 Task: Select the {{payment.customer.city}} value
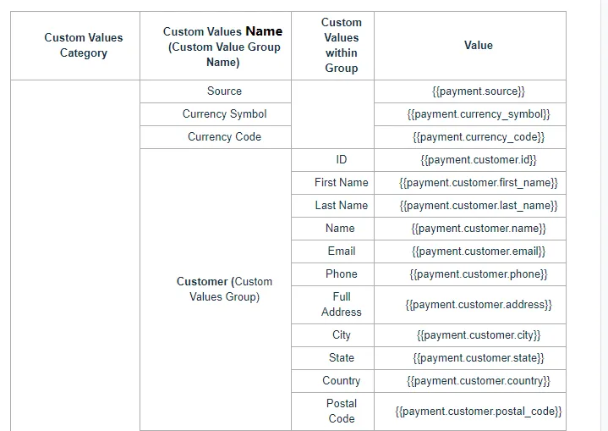pos(478,334)
